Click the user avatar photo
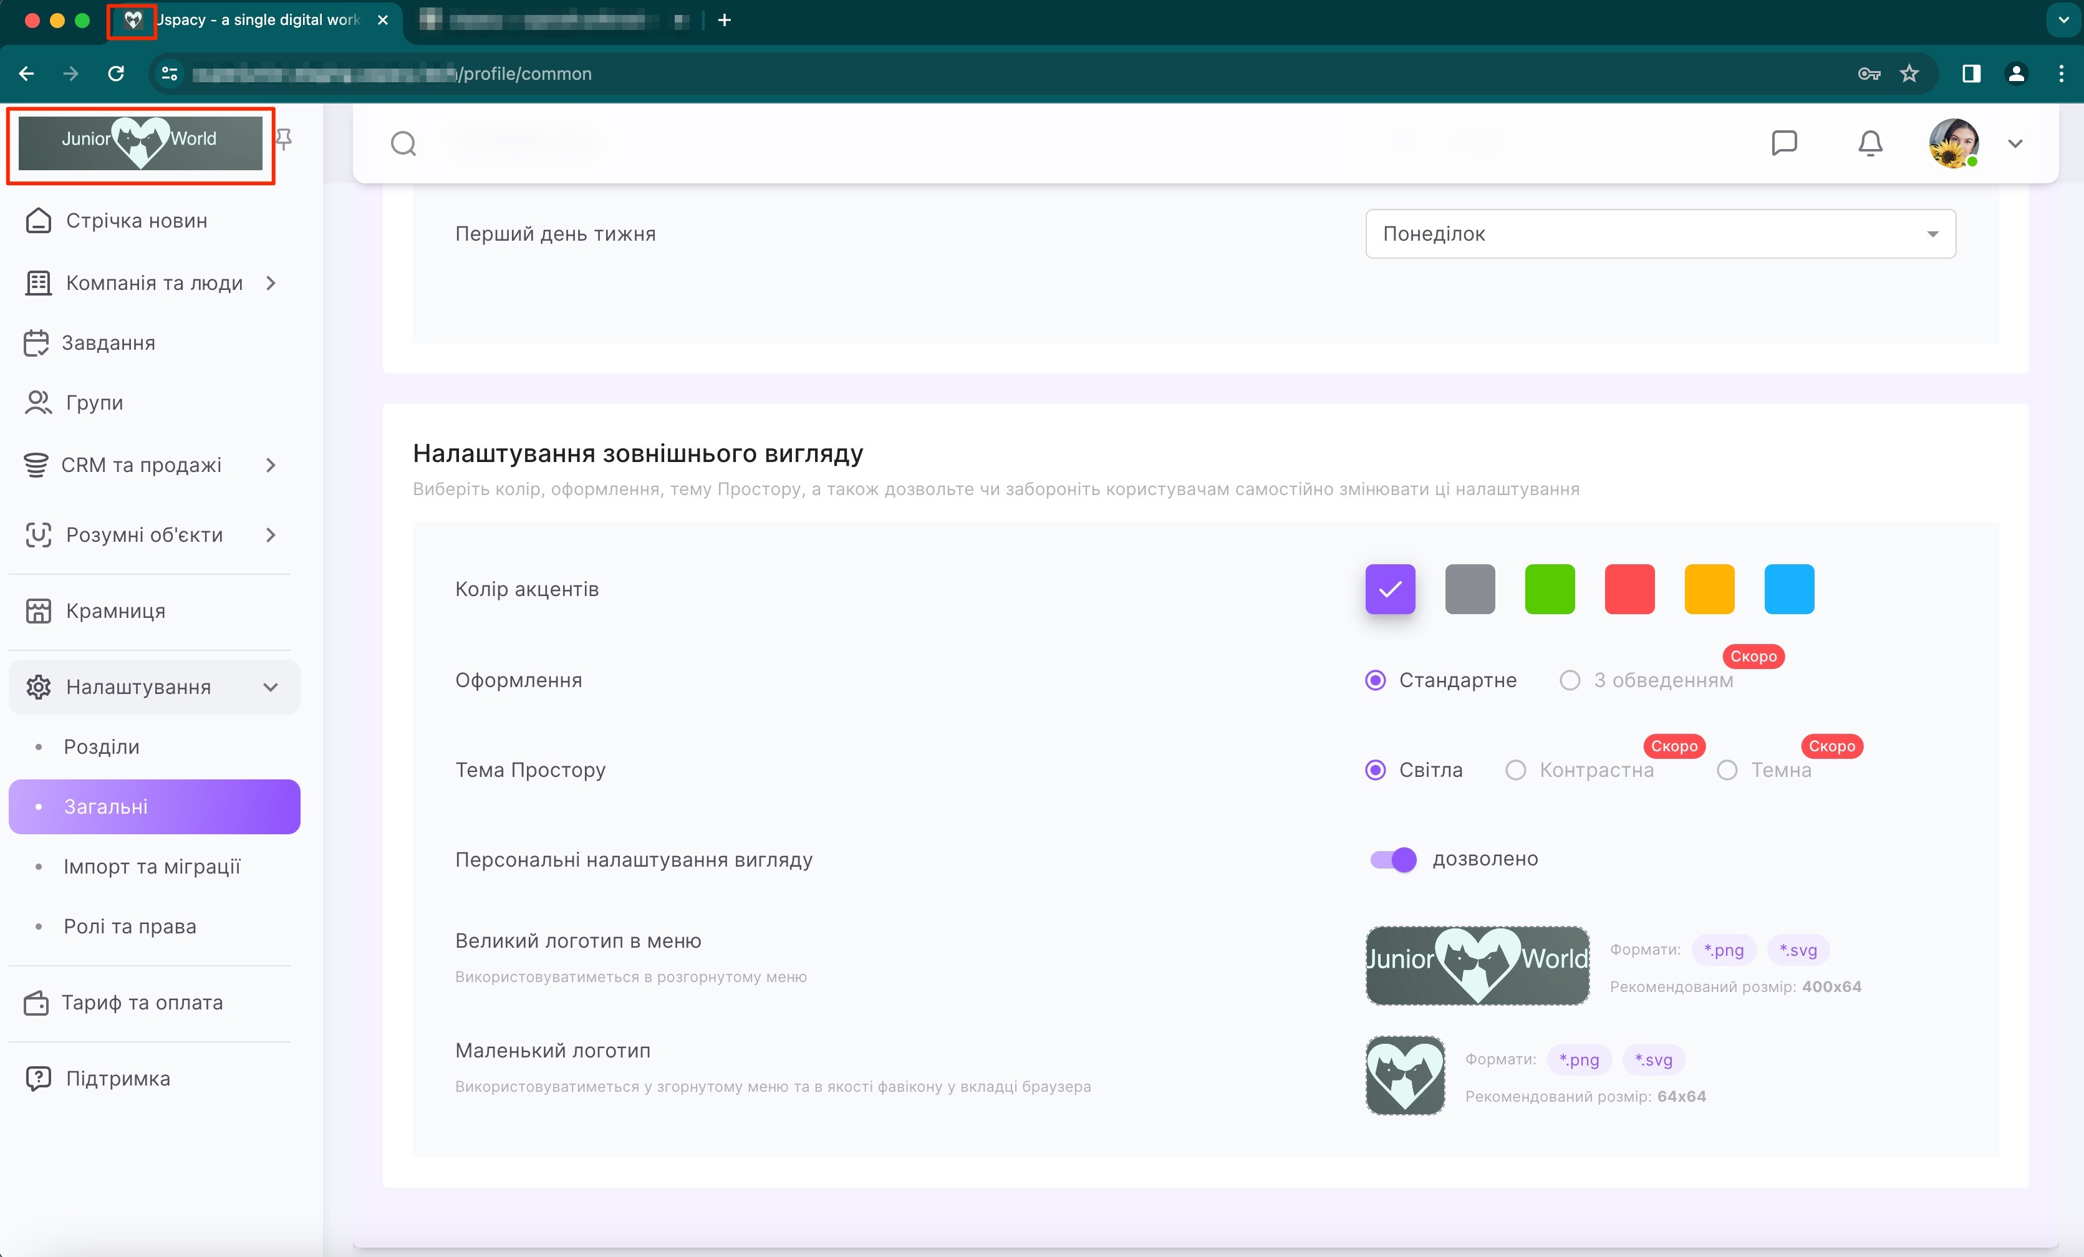This screenshot has width=2084, height=1257. pos(1953,143)
